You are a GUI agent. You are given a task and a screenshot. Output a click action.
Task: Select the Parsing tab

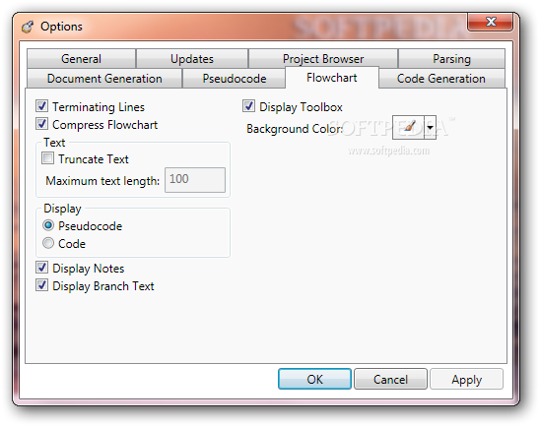click(x=451, y=59)
